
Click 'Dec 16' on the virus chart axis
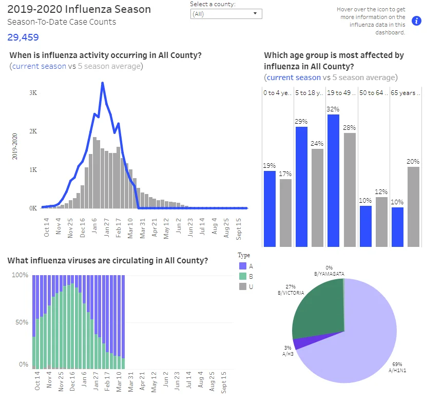[72, 381]
